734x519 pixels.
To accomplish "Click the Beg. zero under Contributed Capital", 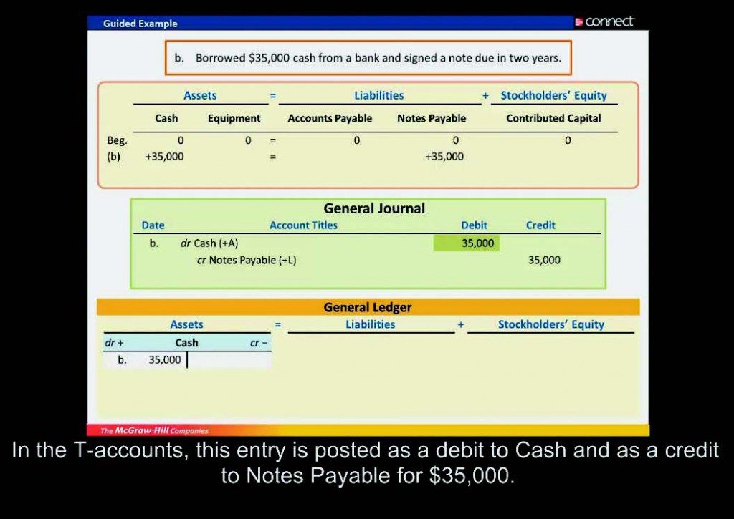I will click(x=568, y=140).
